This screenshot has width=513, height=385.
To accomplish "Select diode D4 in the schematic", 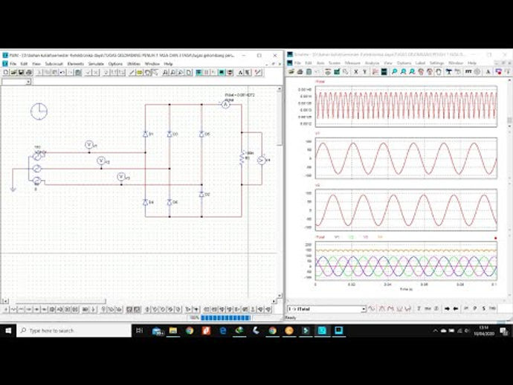I will (x=145, y=202).
